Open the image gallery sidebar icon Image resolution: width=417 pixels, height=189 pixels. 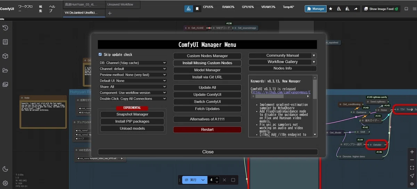[x=5, y=84]
